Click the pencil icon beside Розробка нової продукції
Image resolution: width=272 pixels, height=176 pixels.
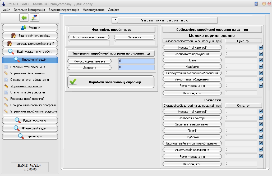click(x=6, y=99)
